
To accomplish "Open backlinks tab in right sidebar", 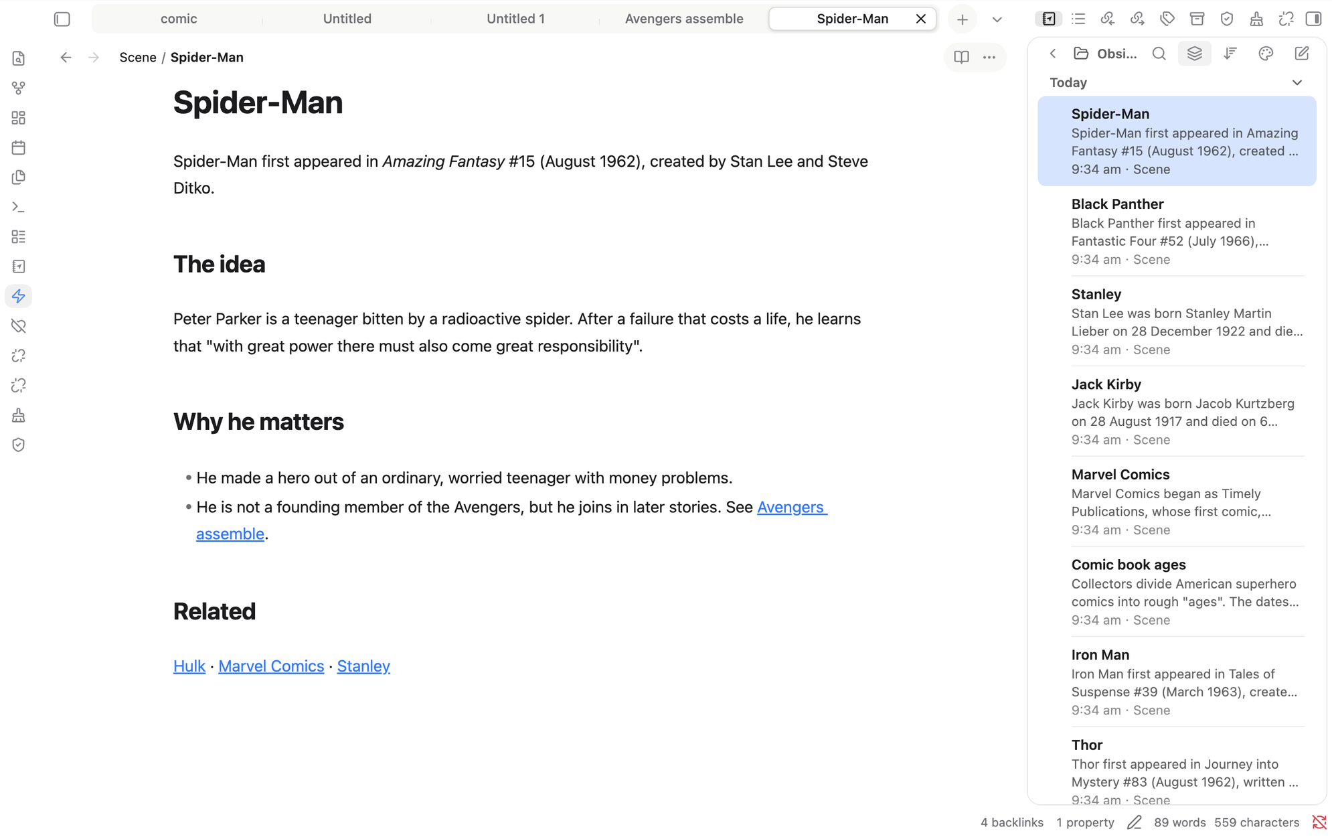I will tap(1108, 19).
